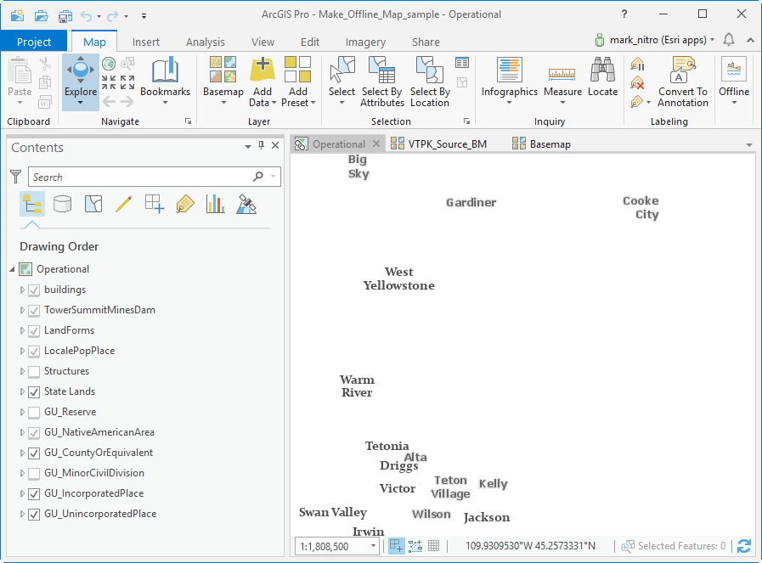Screen dimensions: 762x563
Task: Click the View Unplaced labels icon
Action: pos(637,83)
